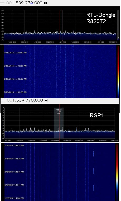The height and width of the screenshot is (201, 121).
Task: Click the 1.540 088G label on the RSP1 frequency axis
Action: click(x=103, y=140)
